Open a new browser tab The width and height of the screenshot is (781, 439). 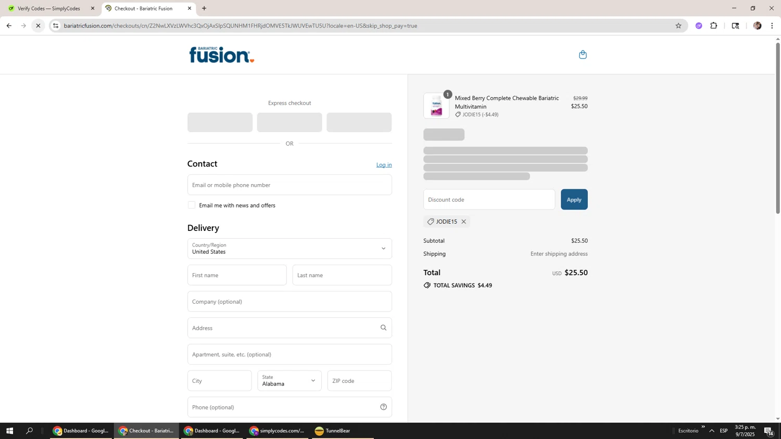pos(204,8)
